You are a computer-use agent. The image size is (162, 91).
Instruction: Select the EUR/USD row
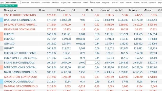81,39
